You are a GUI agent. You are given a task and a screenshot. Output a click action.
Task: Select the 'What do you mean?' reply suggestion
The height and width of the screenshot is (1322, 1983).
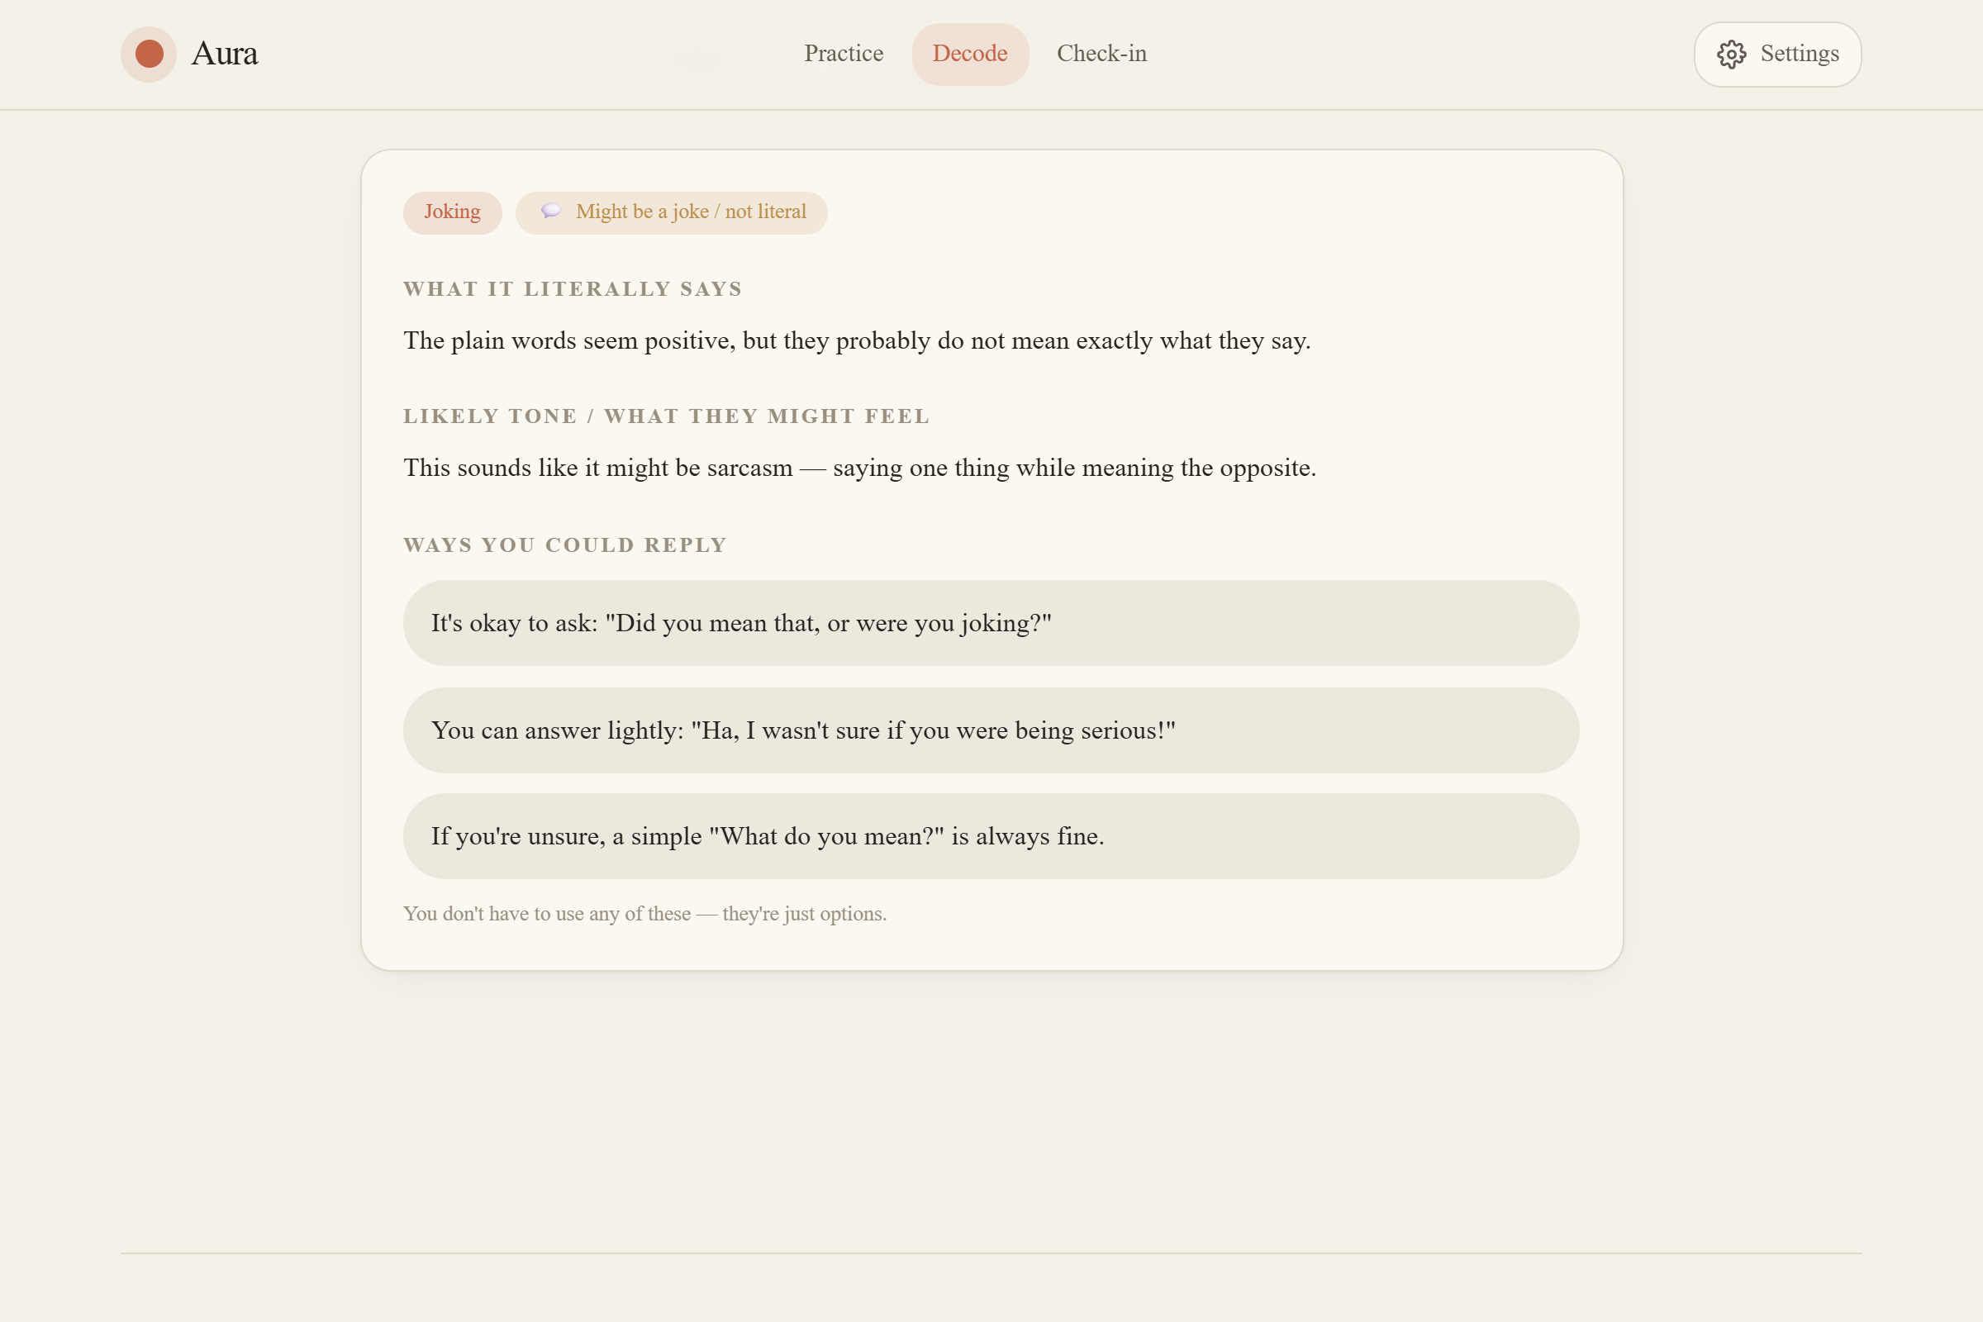click(991, 836)
